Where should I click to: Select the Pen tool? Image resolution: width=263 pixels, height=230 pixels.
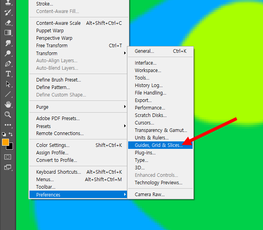8,64
